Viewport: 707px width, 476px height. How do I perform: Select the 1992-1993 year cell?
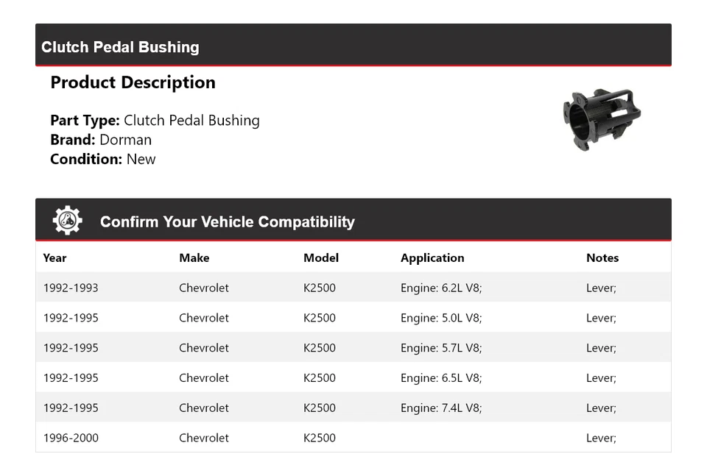(70, 288)
